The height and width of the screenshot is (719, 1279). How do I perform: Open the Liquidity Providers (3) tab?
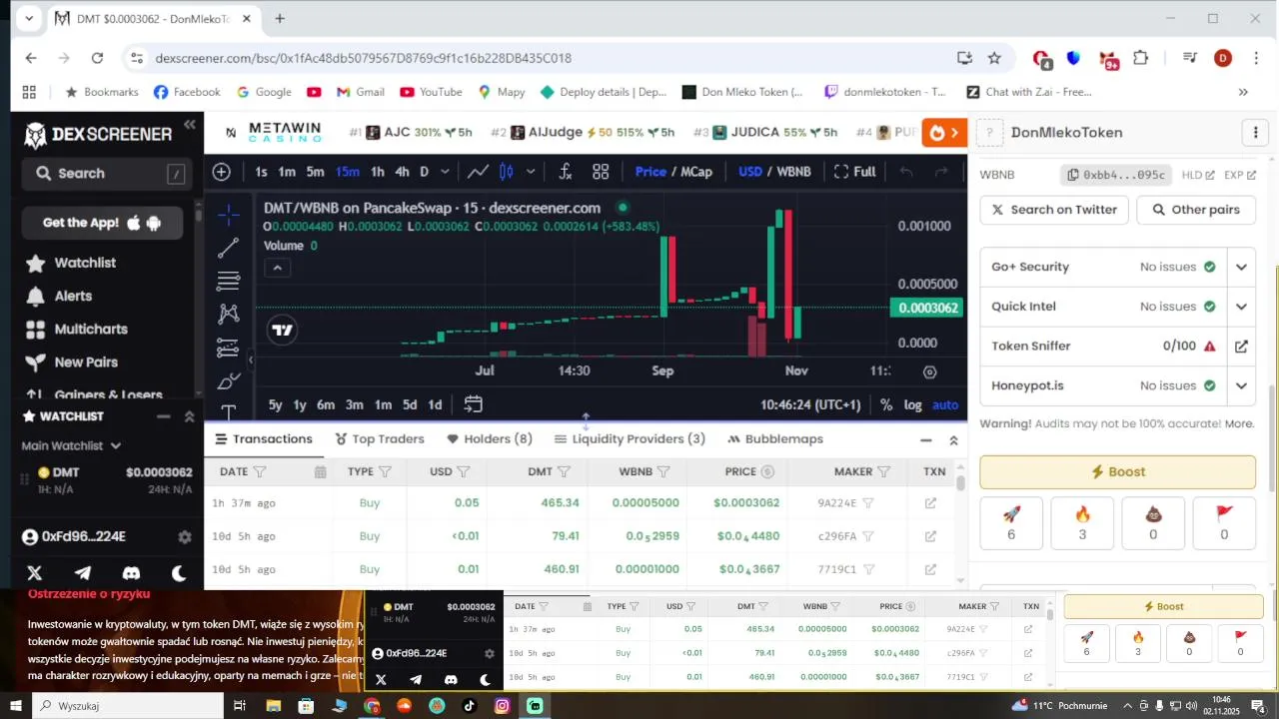(630, 439)
